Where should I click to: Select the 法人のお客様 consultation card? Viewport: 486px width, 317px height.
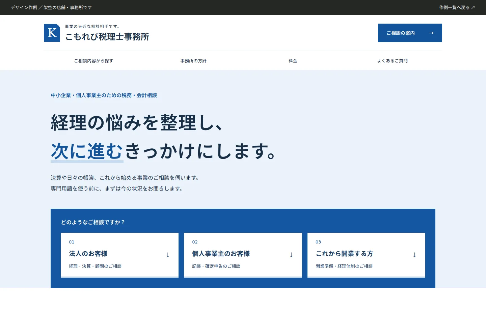[x=119, y=255]
